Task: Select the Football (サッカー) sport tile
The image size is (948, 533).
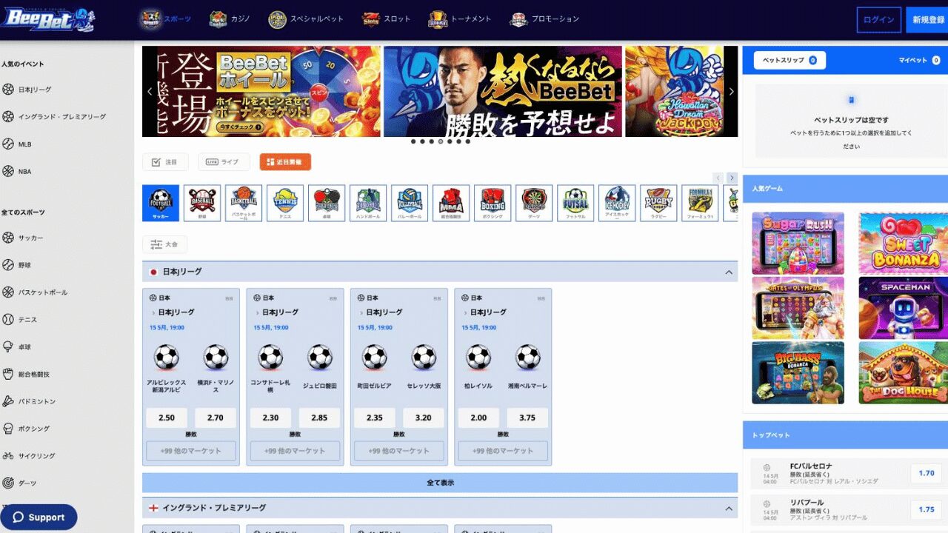Action: click(161, 204)
